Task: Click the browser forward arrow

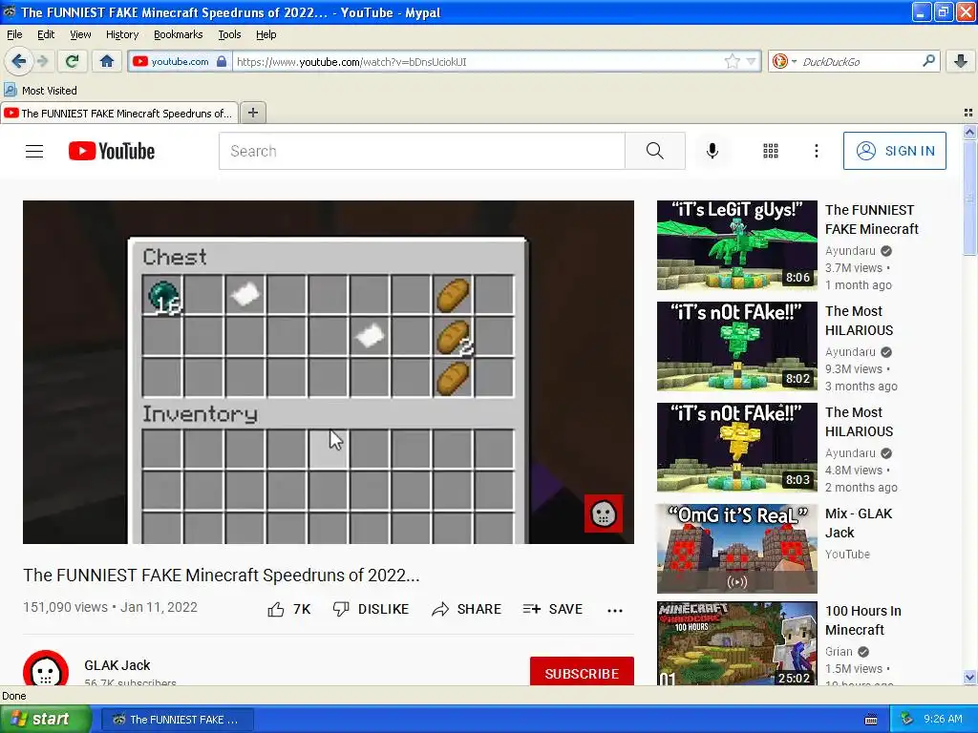Action: click(x=42, y=61)
